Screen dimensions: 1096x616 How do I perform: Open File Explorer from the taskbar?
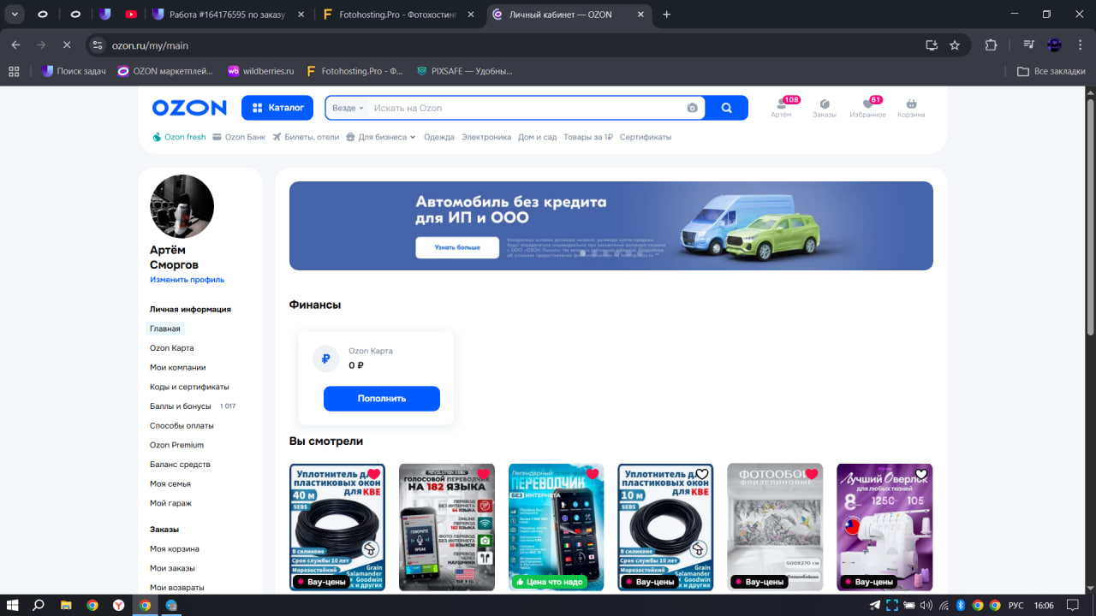click(66, 605)
